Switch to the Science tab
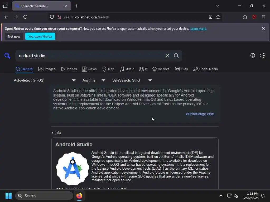 (x=161, y=69)
